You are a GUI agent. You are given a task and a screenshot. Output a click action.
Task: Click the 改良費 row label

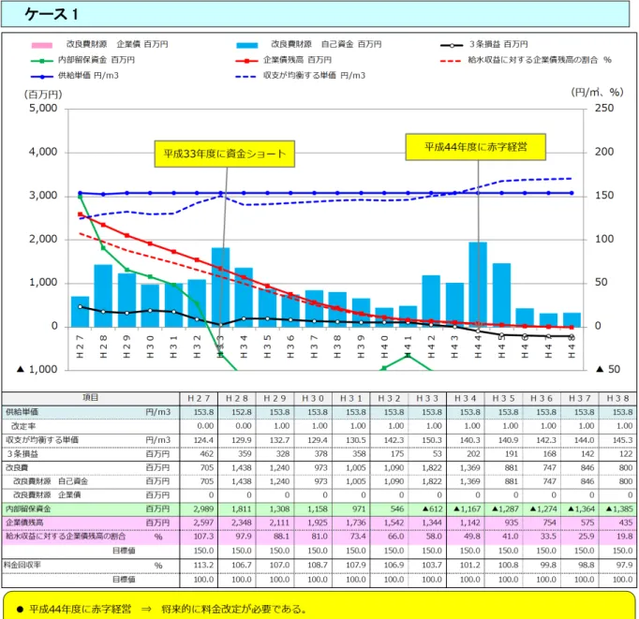pos(17,468)
